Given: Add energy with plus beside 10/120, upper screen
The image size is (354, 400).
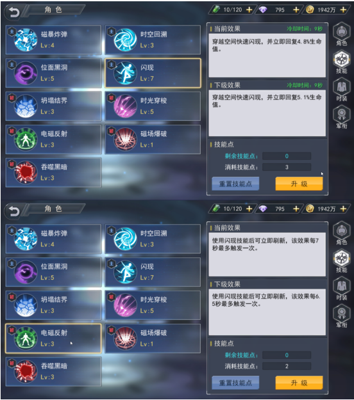Looking at the screenshot, I should tap(249, 10).
